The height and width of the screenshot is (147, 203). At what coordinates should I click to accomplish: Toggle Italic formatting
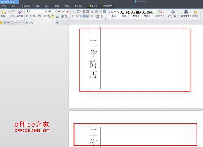[x=30, y=16]
